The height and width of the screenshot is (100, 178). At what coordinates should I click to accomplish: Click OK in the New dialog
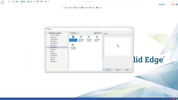click(108, 70)
